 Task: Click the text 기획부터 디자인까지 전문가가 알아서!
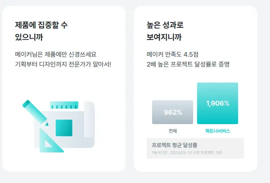[63, 64]
